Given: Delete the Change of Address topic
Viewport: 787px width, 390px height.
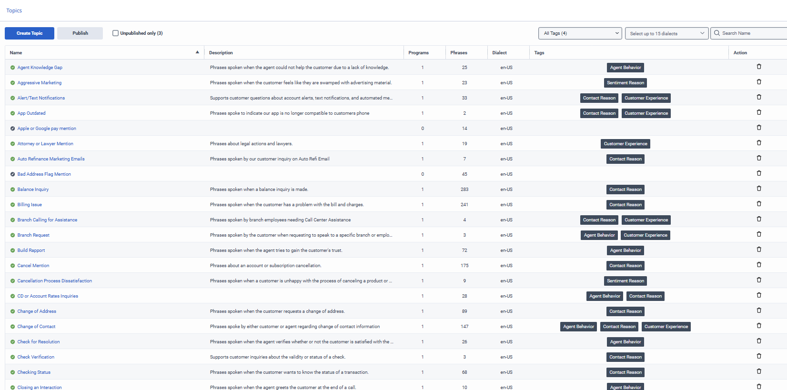Looking at the screenshot, I should (759, 310).
